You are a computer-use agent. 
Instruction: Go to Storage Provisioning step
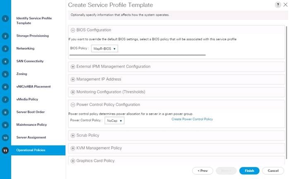[33, 36]
